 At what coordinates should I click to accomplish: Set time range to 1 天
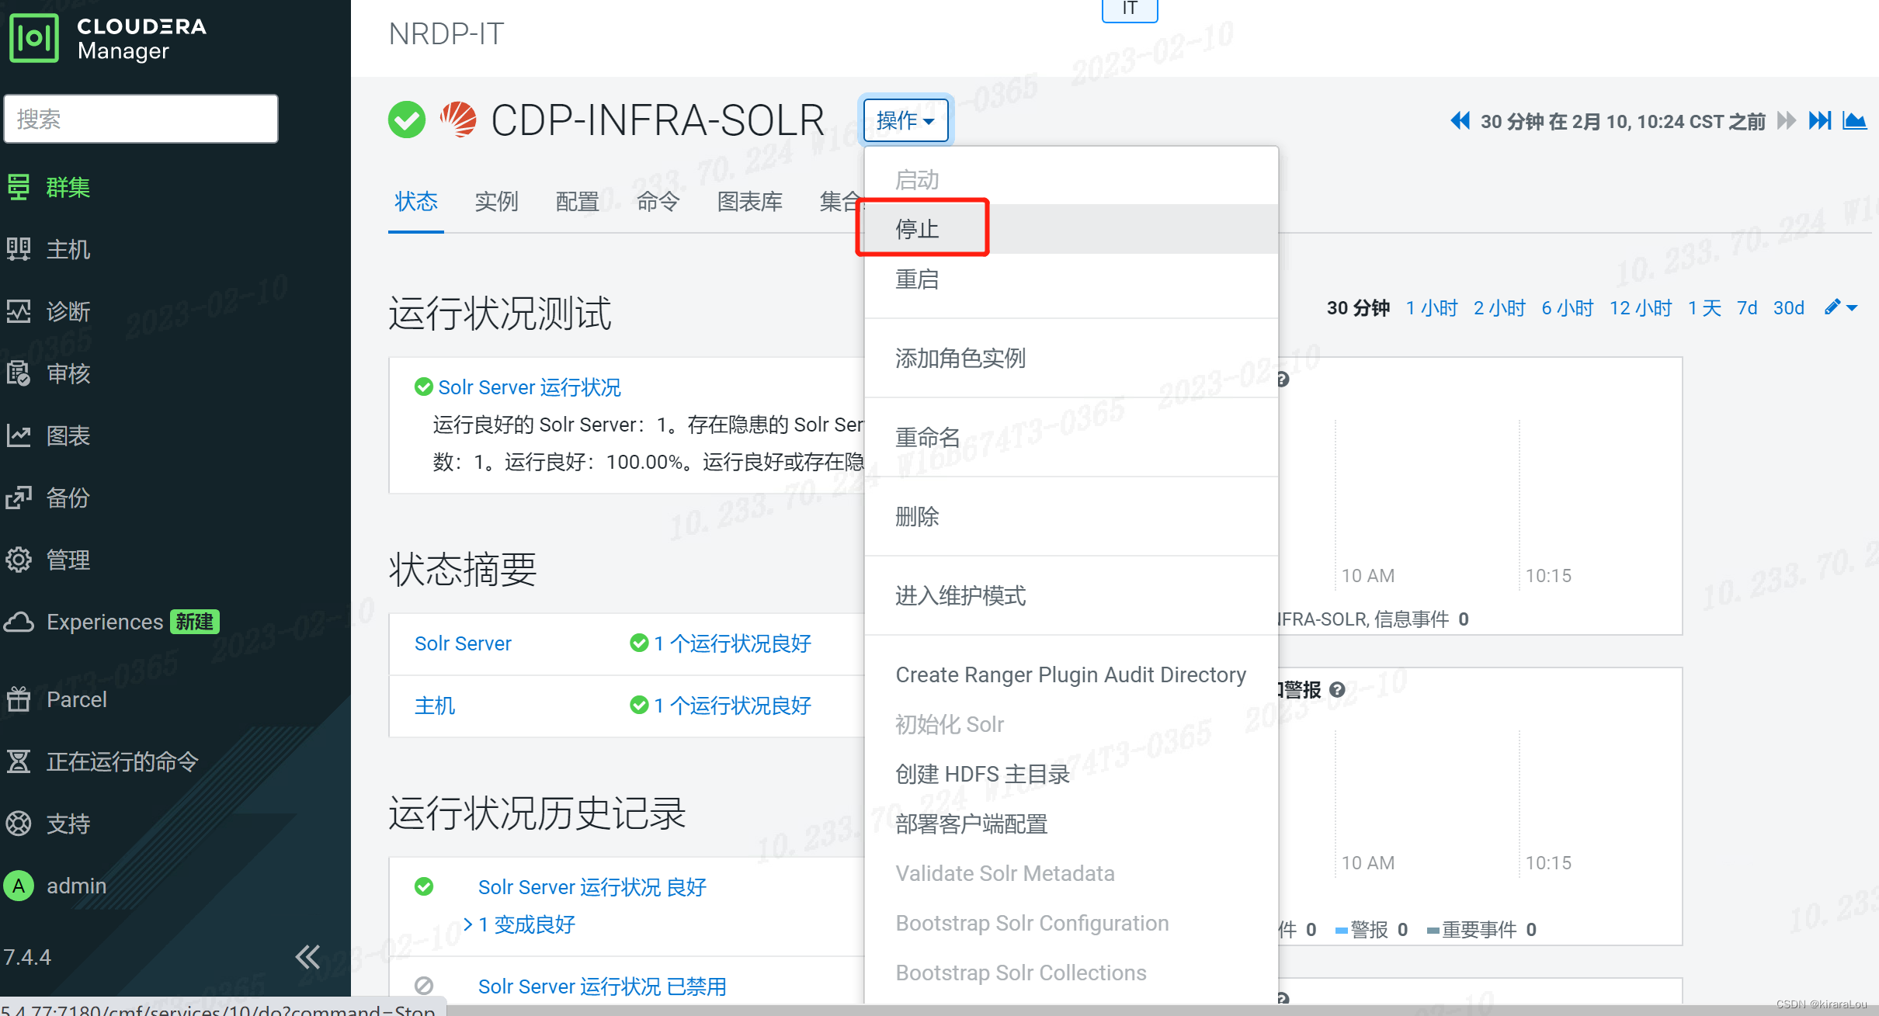[1704, 308]
